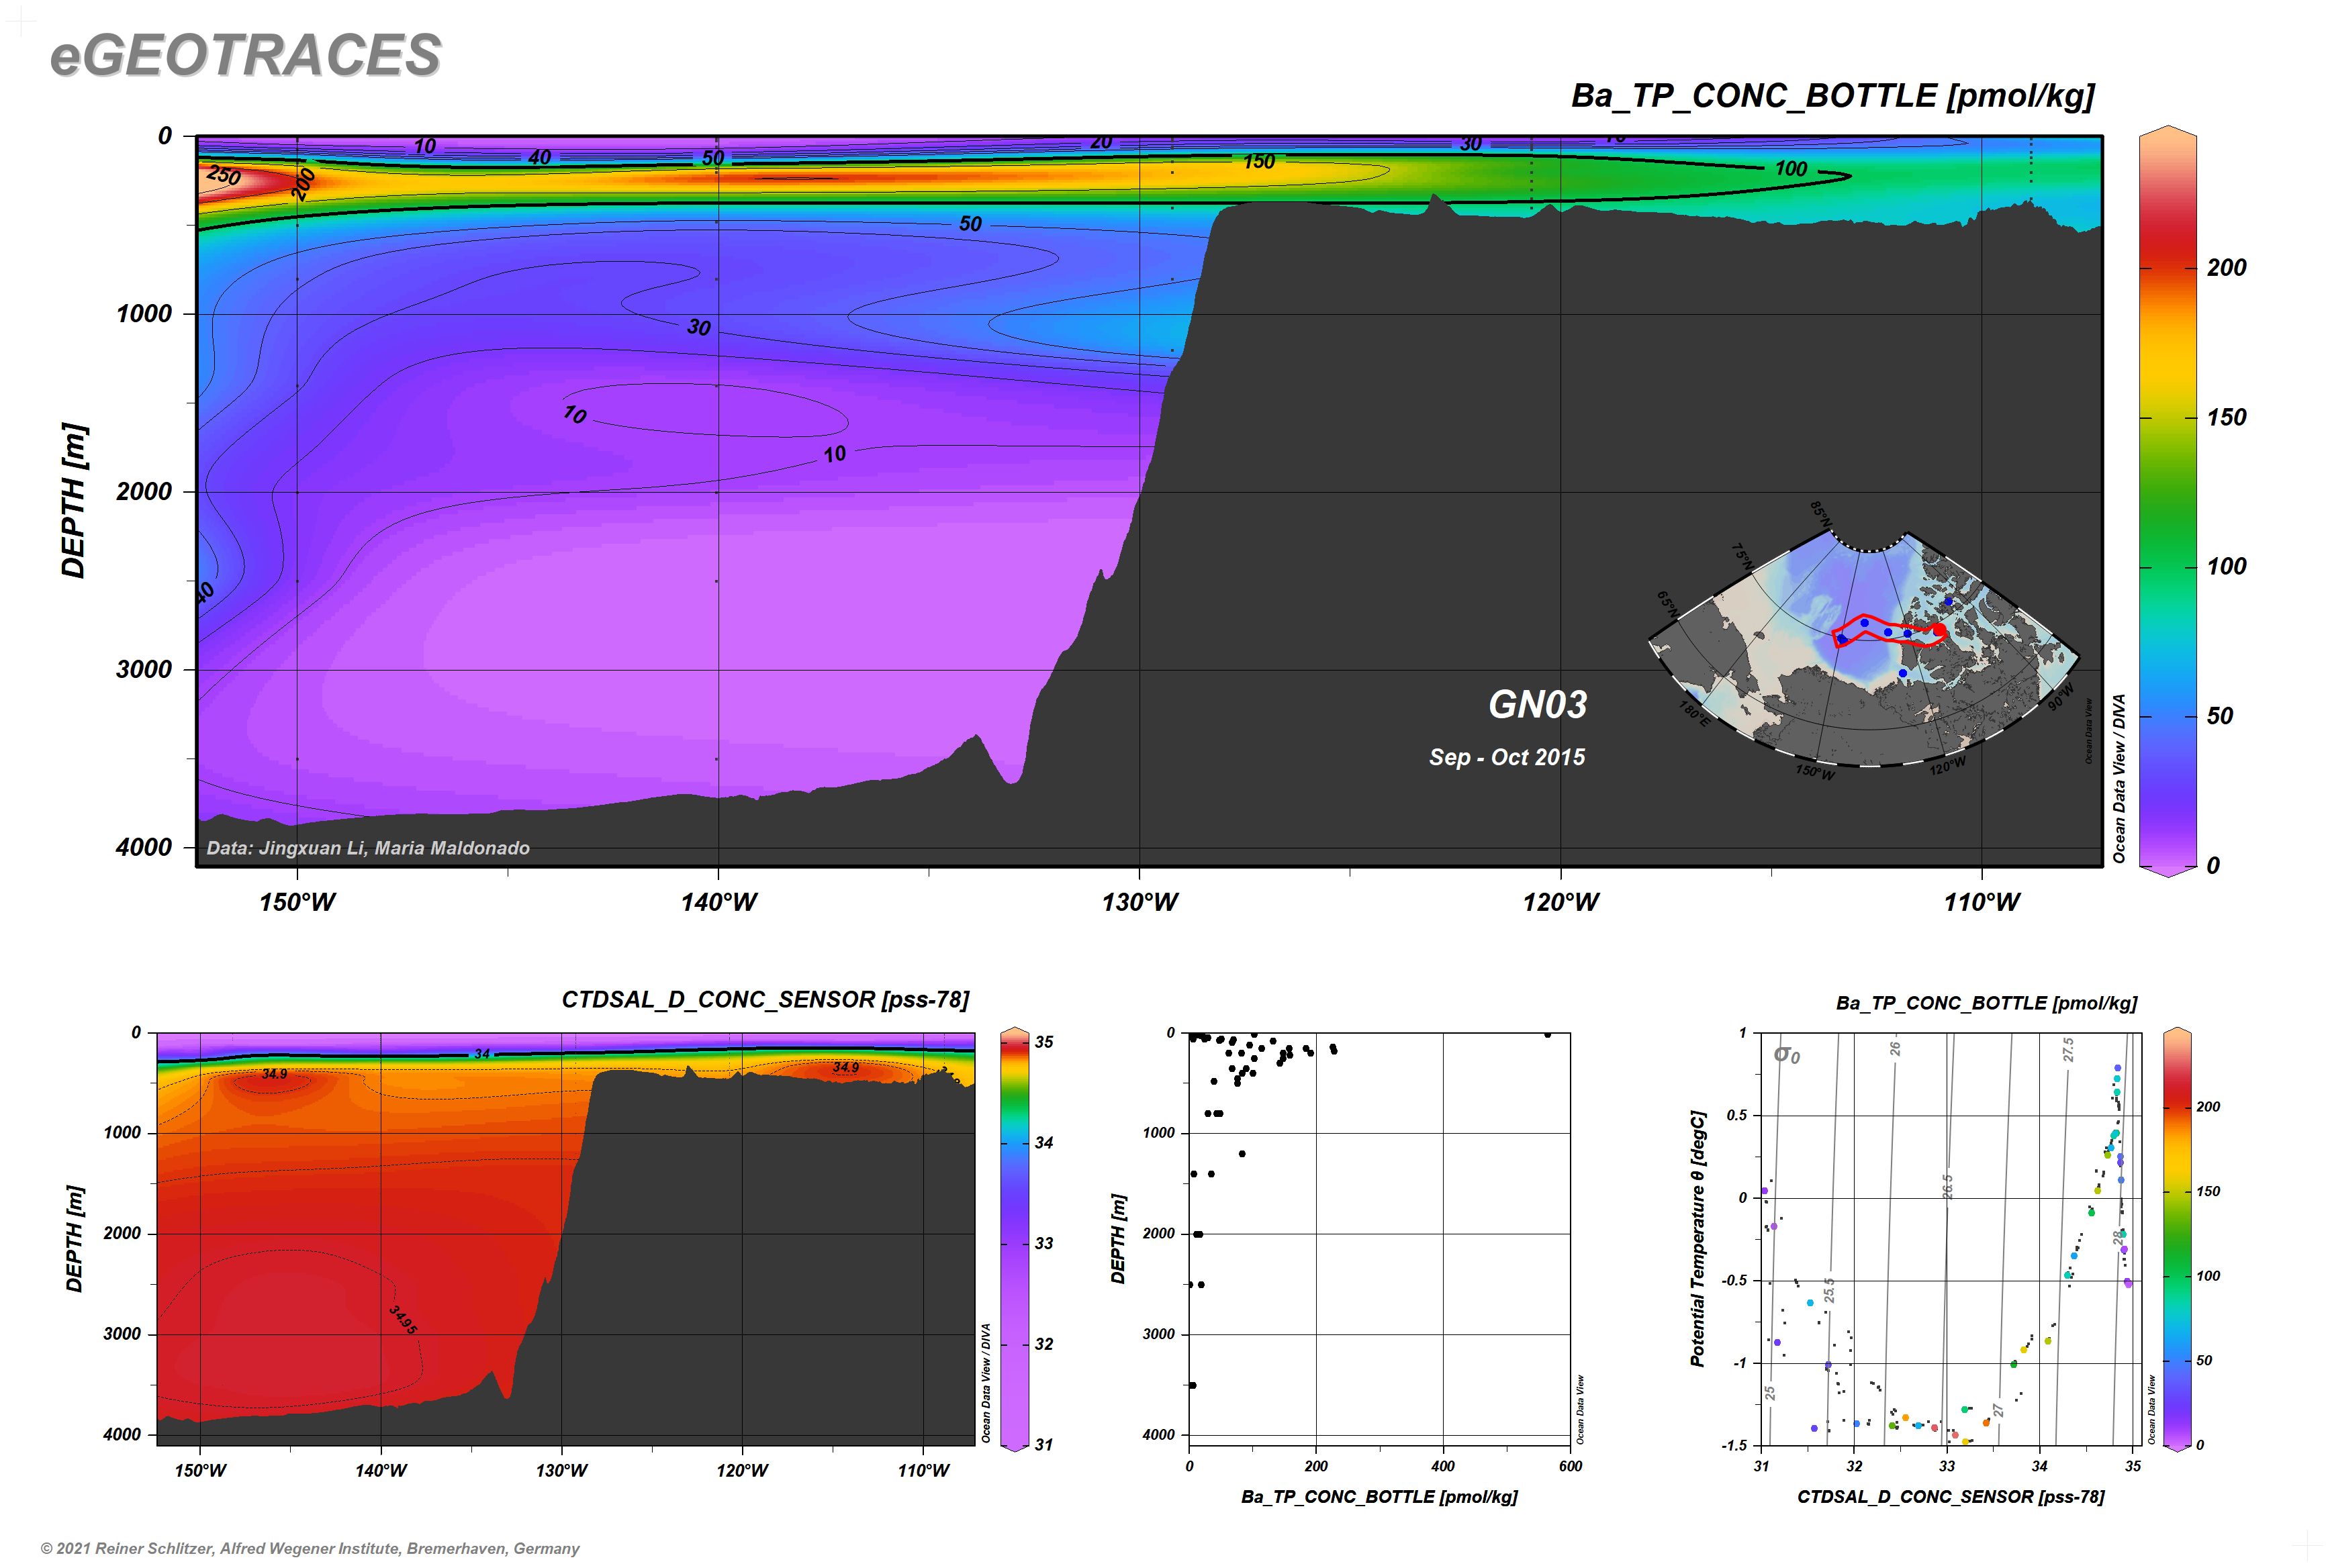
Task: Click the '25.5' isopycnal label in T-S diagram
Action: [x=1829, y=1290]
